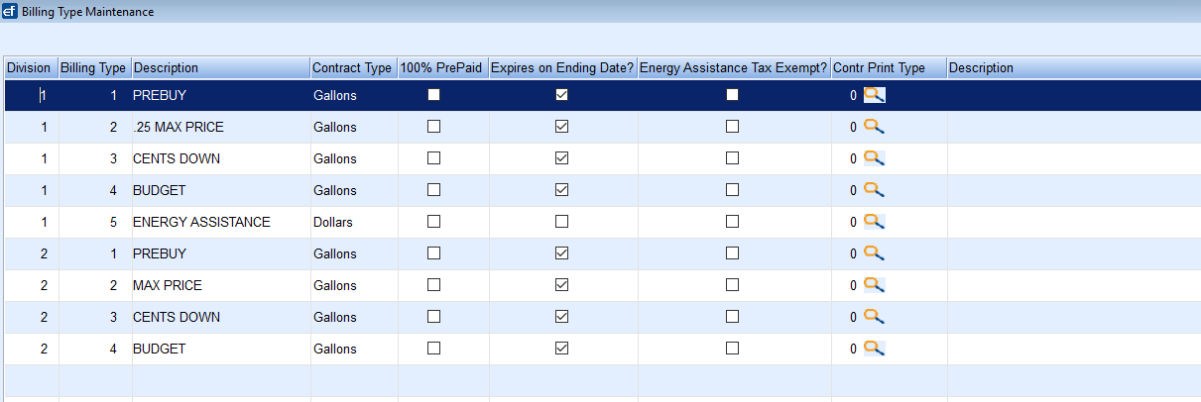Viewport: 1201px width, 402px height.
Task: Toggle 100% PrePaid for Division 1 CENTS DOWN
Action: point(433,158)
